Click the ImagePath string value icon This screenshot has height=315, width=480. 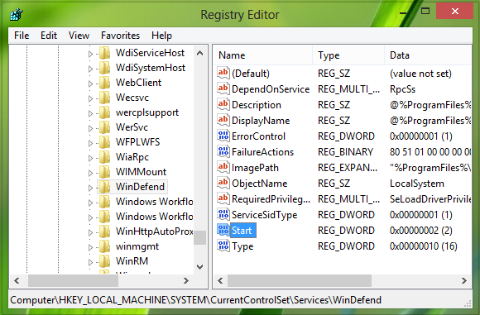point(223,167)
